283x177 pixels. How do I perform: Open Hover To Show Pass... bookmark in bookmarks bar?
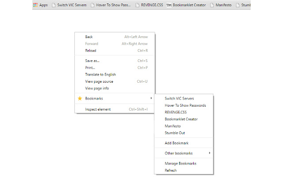[x=113, y=5]
